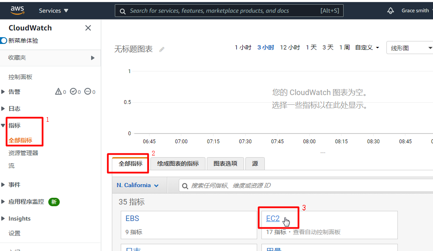
Task: Switch to the 绘成图表的指标 tab
Action: 178,164
